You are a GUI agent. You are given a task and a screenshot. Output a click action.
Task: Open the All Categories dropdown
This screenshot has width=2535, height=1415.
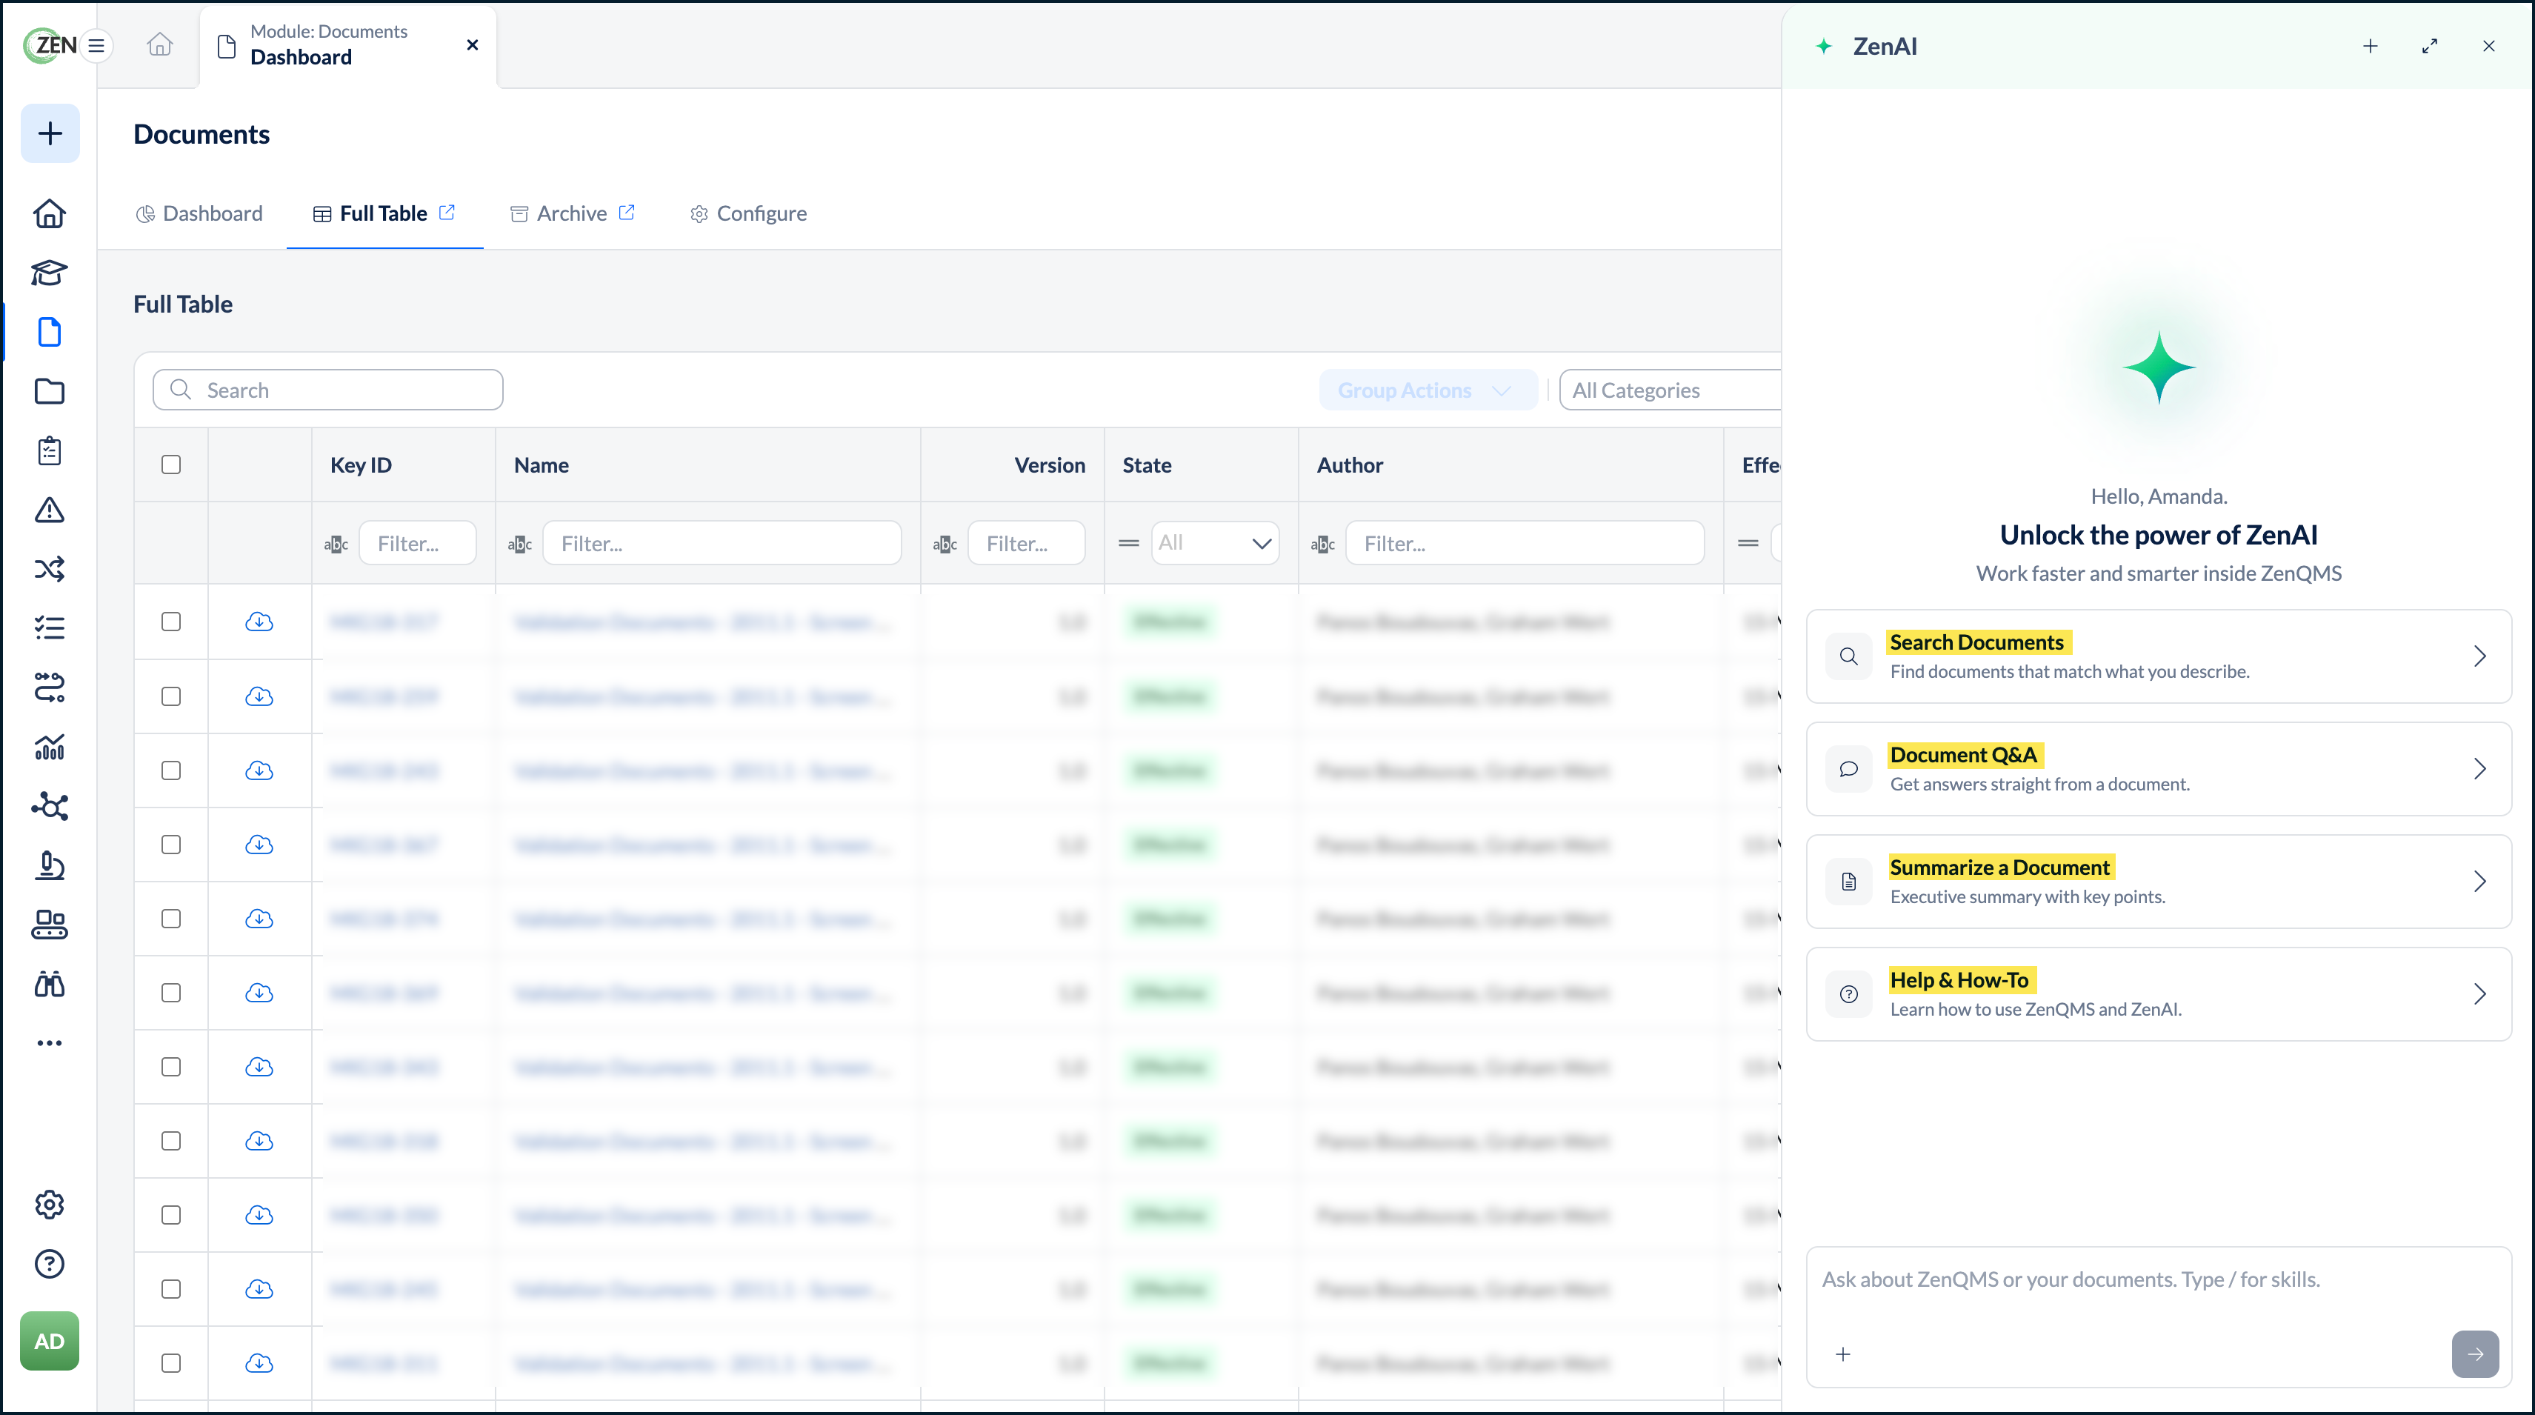[x=1671, y=390]
